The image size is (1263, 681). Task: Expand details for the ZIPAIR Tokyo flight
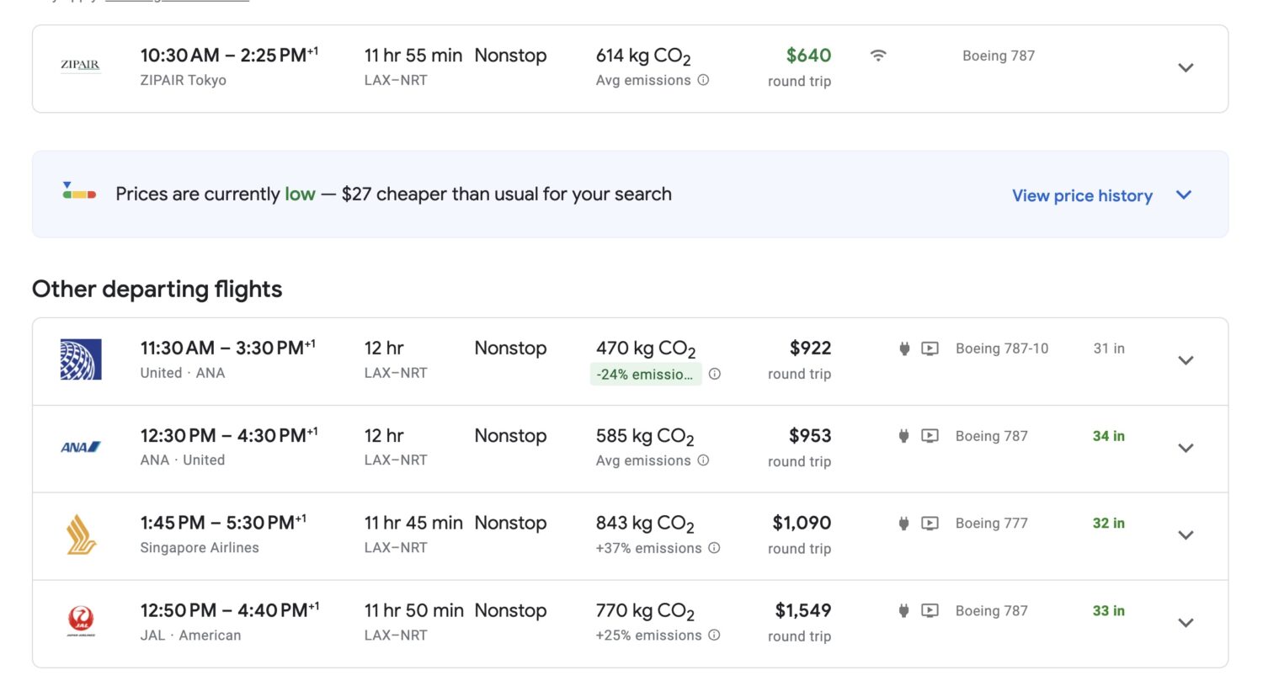click(x=1186, y=67)
